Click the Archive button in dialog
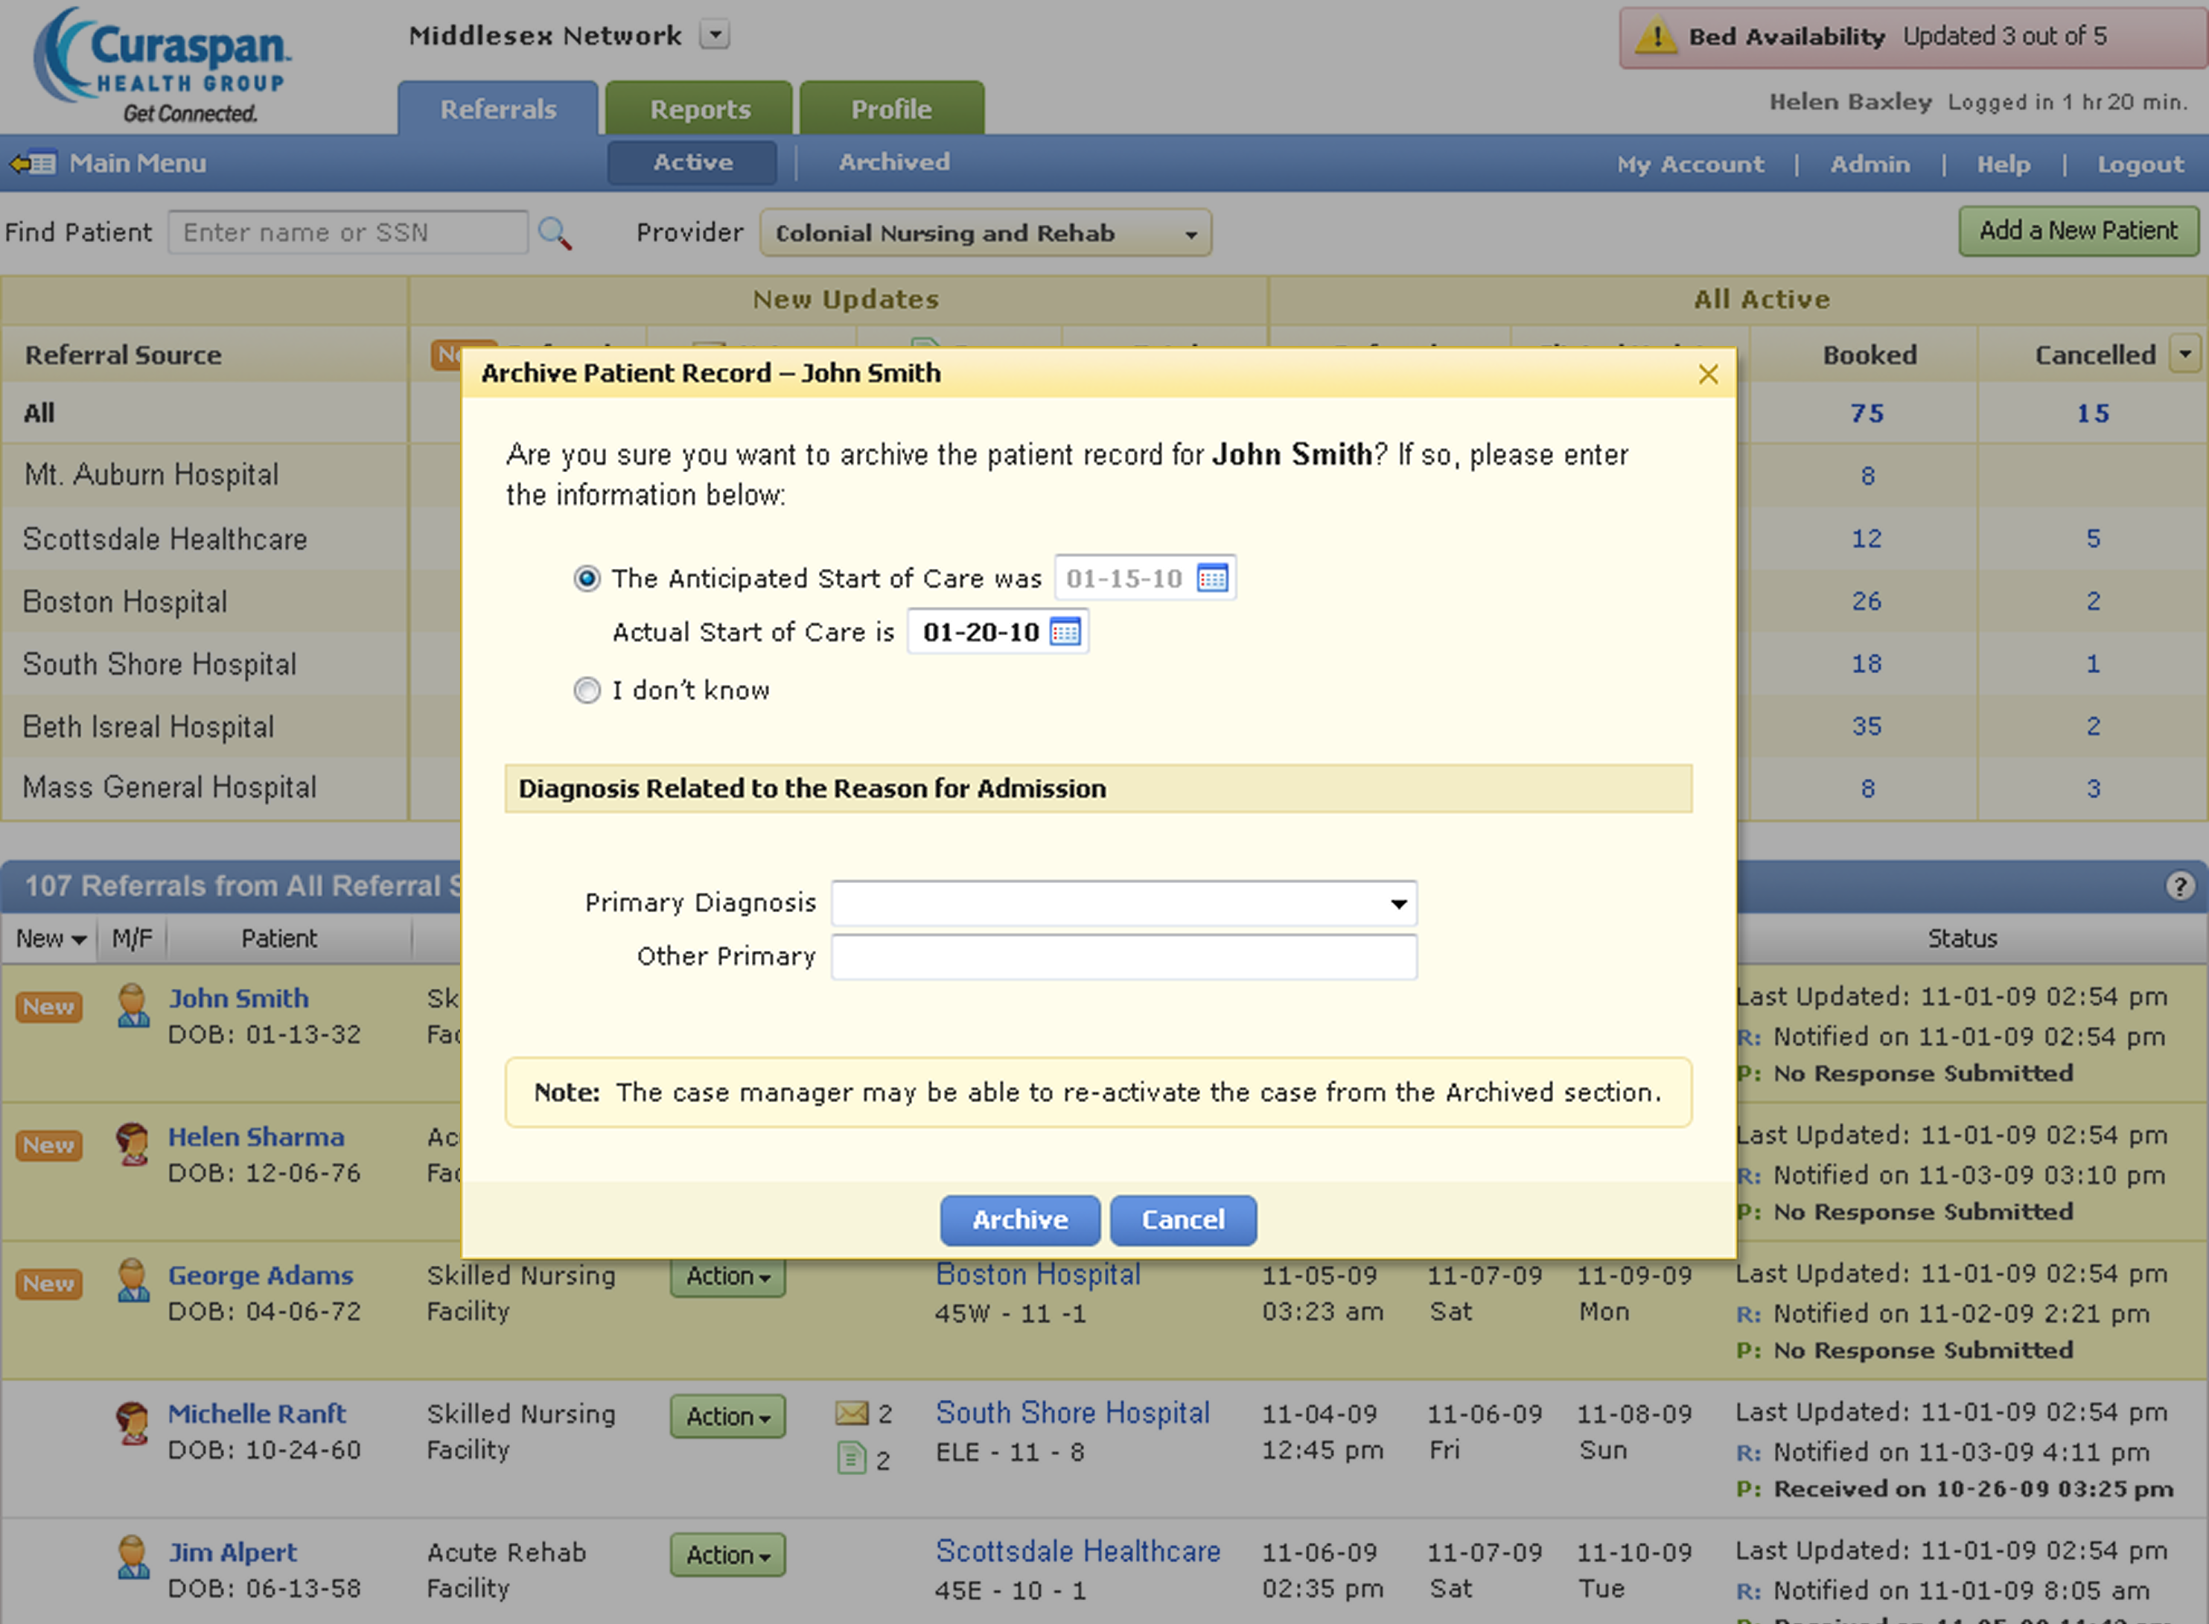2209x1624 pixels. pos(1019,1220)
